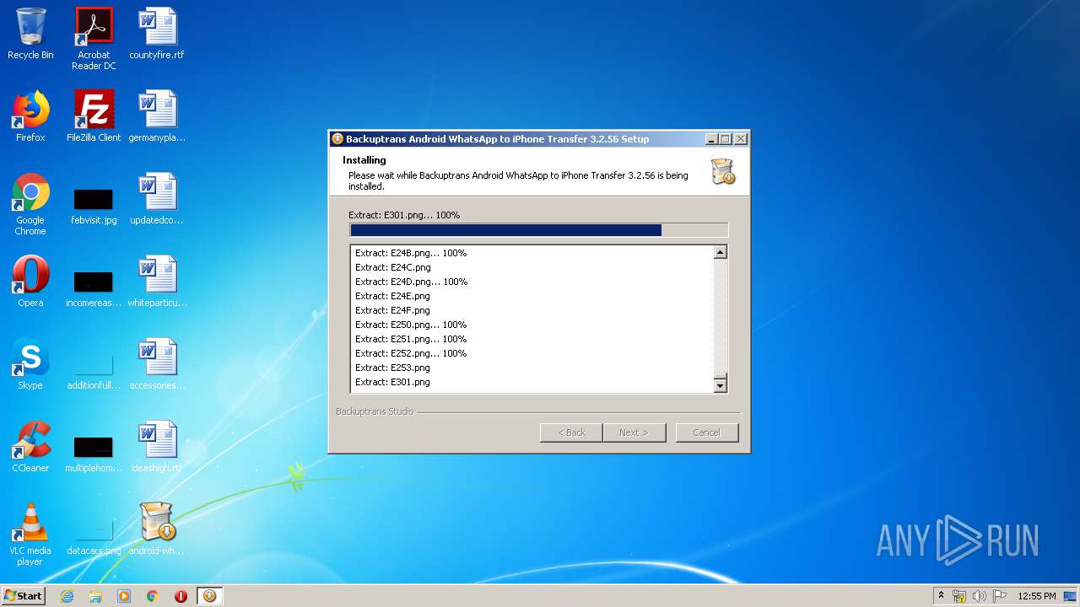Select datacars.png image file
Screen dimensions: 1080x607
click(94, 536)
